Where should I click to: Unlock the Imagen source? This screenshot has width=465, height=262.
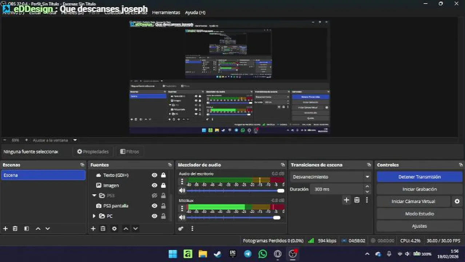pos(163,185)
